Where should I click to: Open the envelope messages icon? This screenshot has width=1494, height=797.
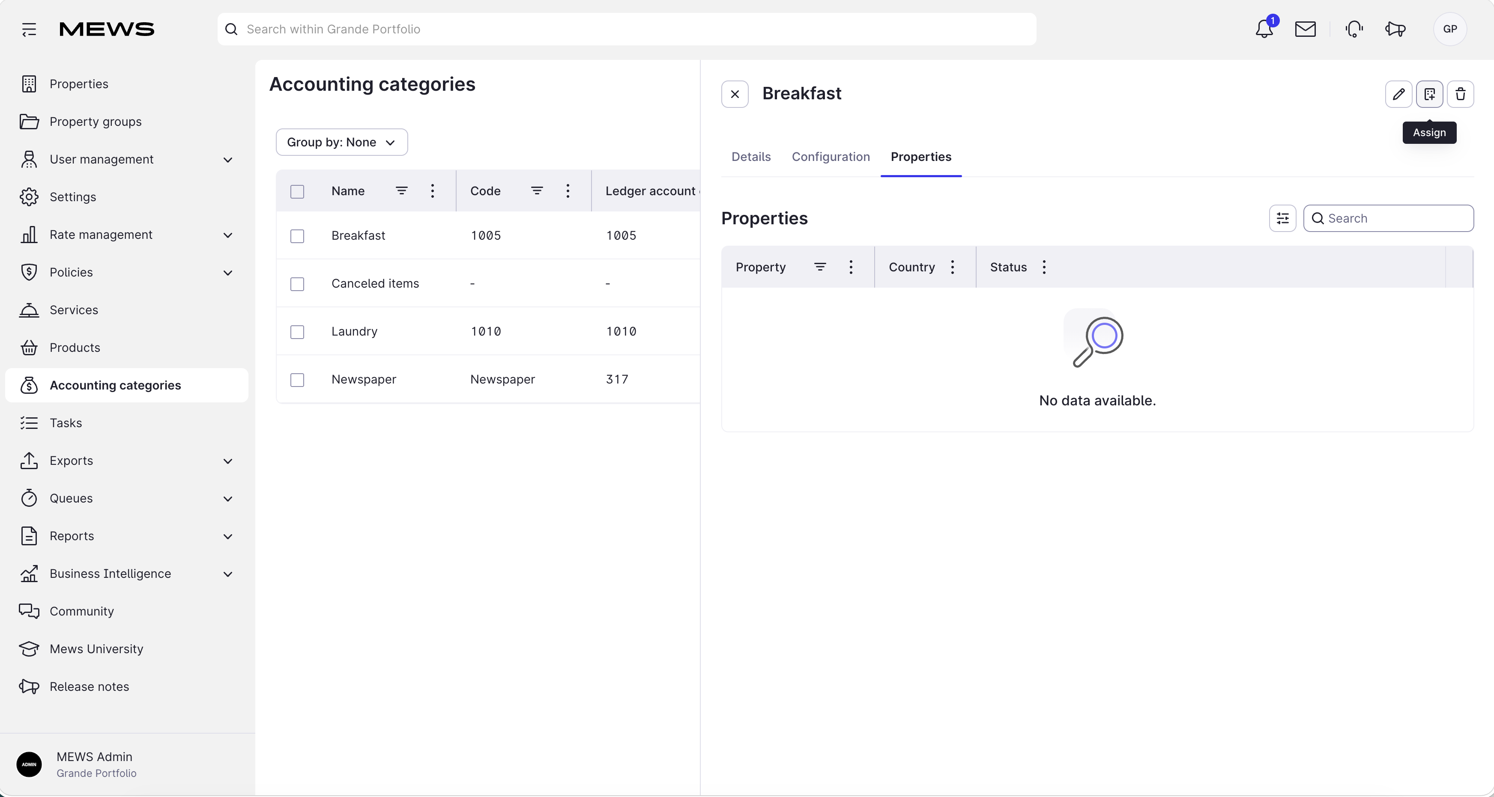[1306, 29]
